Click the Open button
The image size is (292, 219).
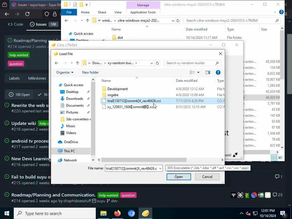(x=179, y=177)
